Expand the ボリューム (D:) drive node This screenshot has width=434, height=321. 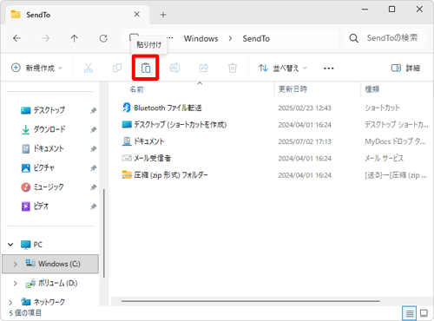tap(16, 284)
